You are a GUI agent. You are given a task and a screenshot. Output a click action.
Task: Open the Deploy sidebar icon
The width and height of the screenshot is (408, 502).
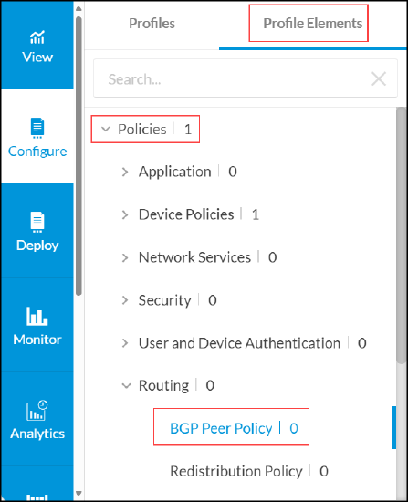tap(37, 222)
